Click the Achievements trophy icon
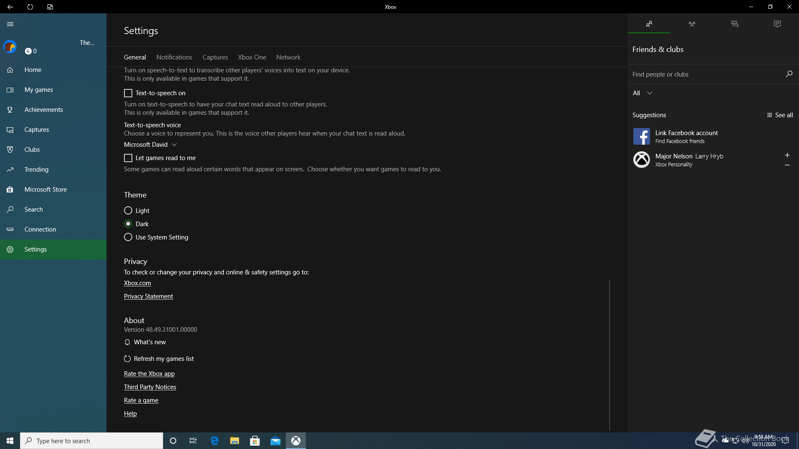This screenshot has height=449, width=799. [10, 110]
